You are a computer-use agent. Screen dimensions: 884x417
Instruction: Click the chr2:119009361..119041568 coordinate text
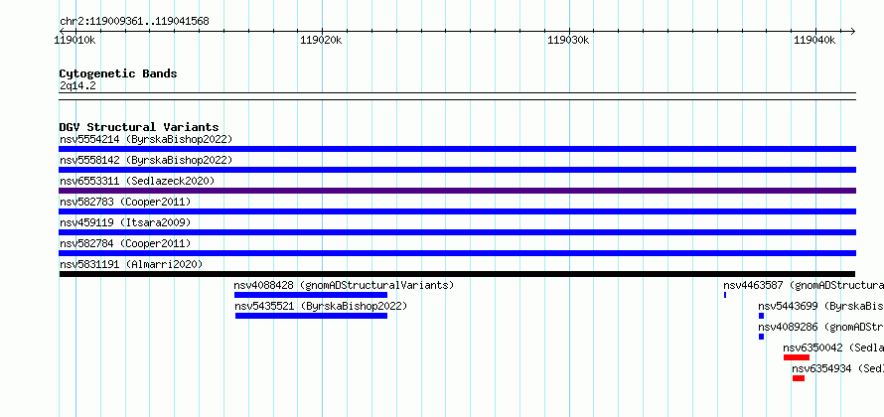[134, 22]
